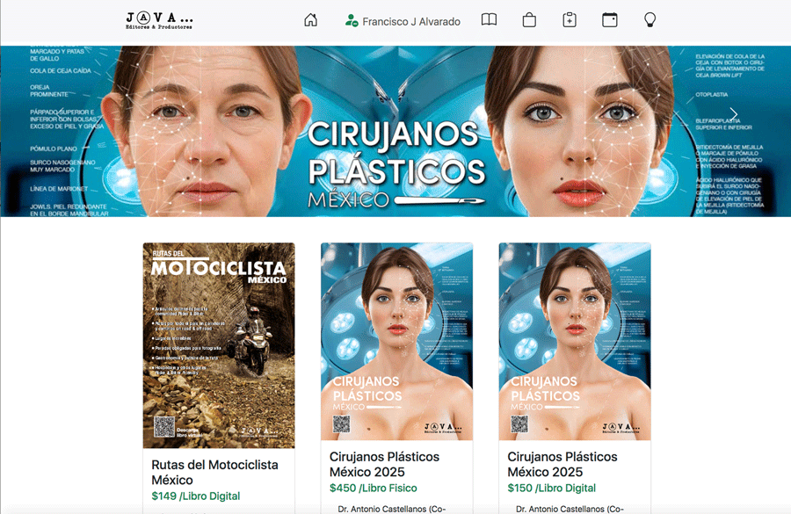
Task: Click the green user profile icon
Action: point(352,21)
